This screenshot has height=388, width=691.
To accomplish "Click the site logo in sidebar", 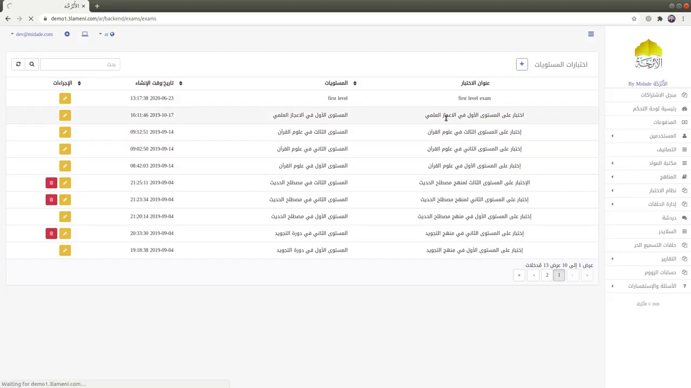I will tap(648, 54).
